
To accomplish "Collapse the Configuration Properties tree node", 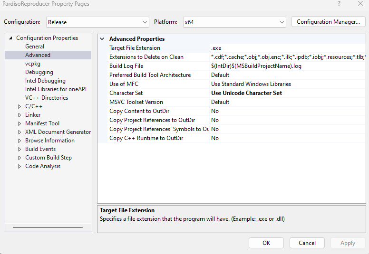I will (10, 38).
